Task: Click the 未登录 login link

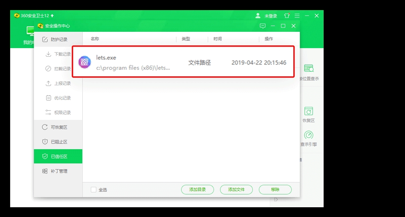Action: [x=271, y=16]
